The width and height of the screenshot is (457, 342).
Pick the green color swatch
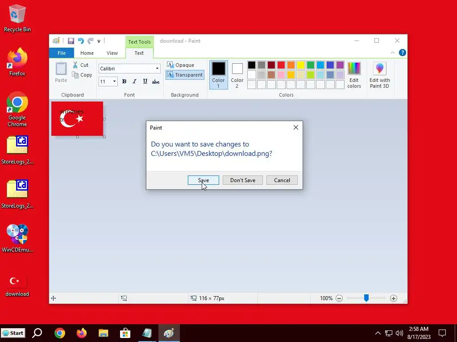(311, 65)
